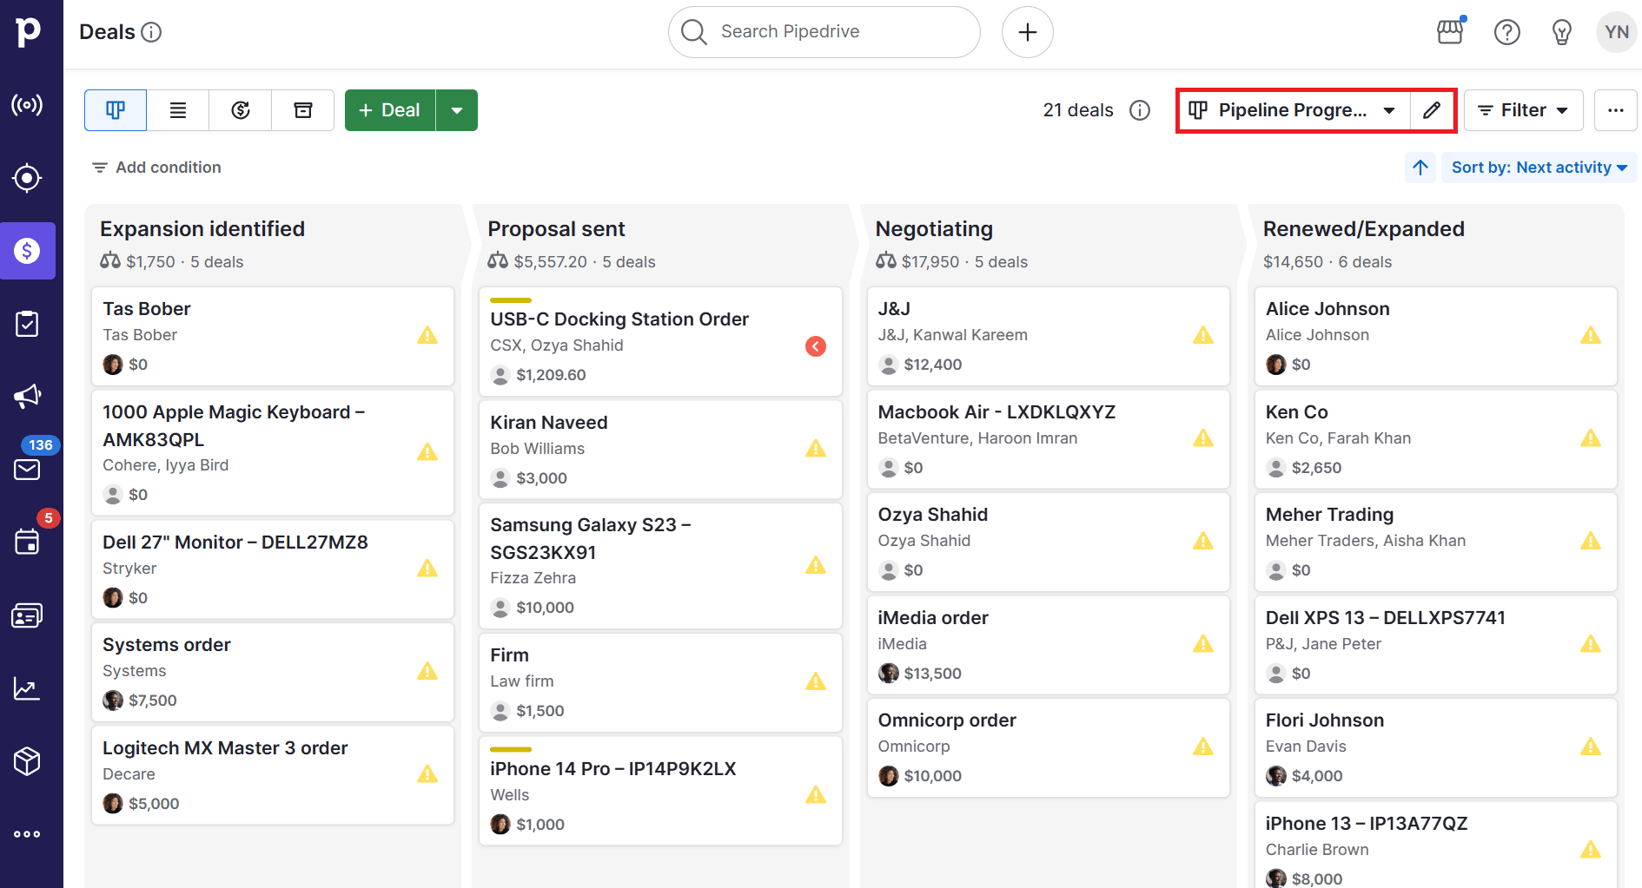Click the warning icon on Ken Co deal

point(1591,438)
